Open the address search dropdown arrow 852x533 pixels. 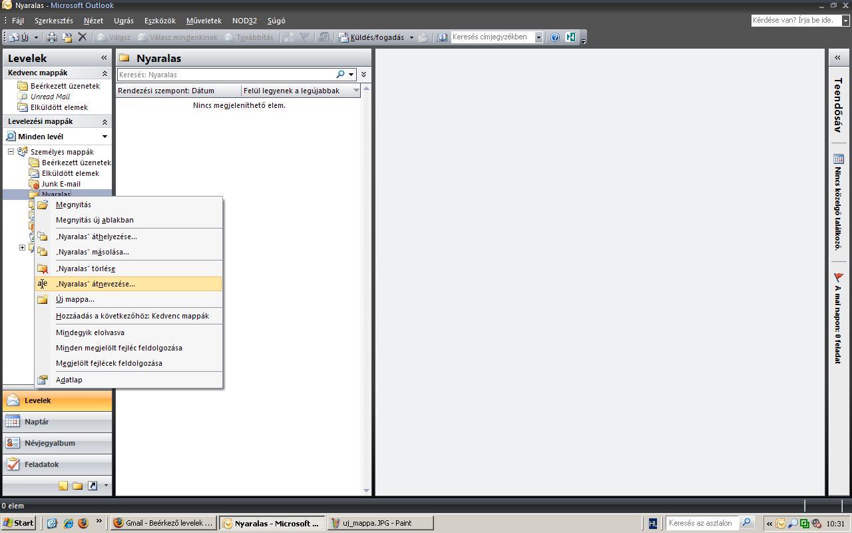point(538,37)
